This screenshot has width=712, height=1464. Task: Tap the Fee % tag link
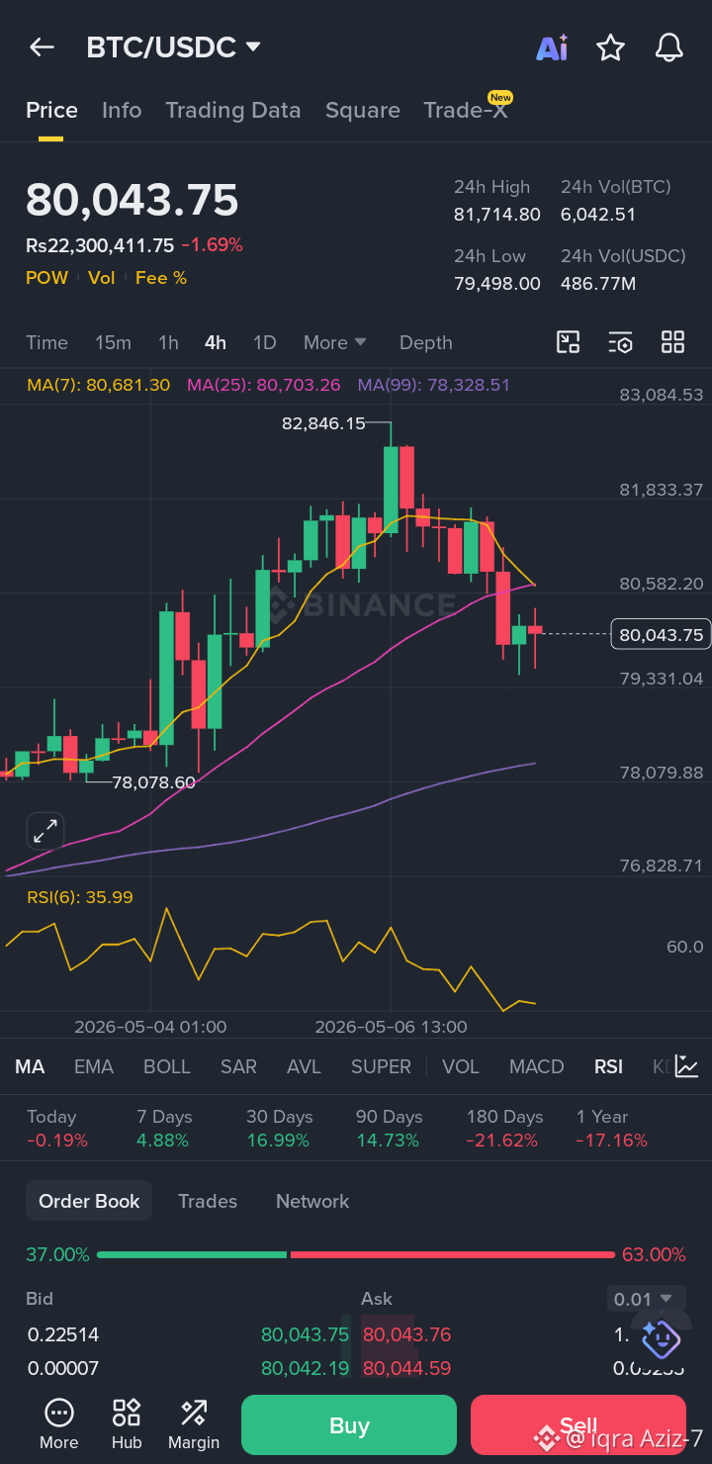(161, 278)
